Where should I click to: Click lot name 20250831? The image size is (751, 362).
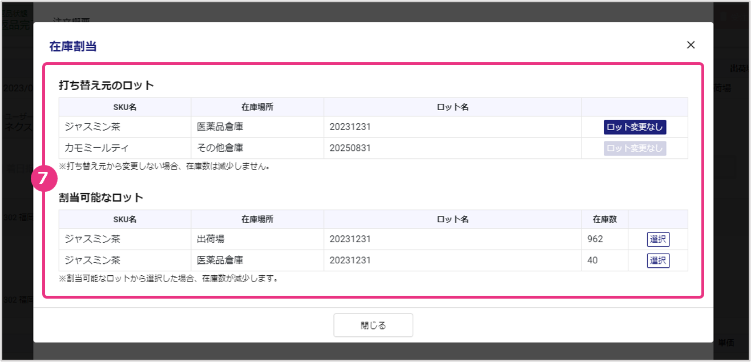tap(350, 148)
